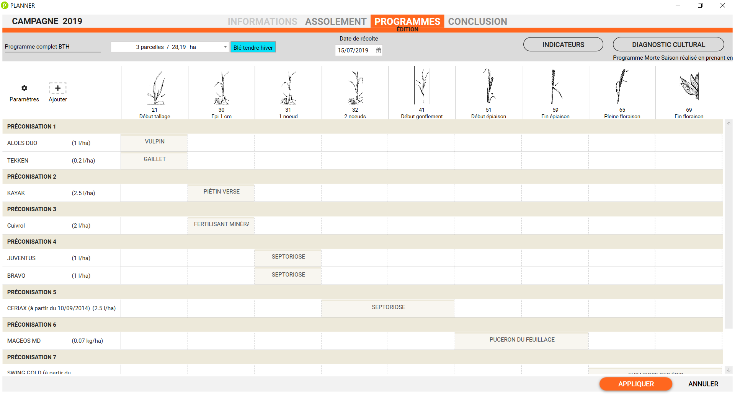Apply changes with APPLIQUER
Screen dimensions: 735x394
pos(636,384)
